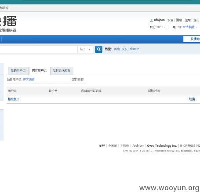Screen dimensions: 200x192
Task: Click the 交友 hot search link
Action: click(x=124, y=49)
